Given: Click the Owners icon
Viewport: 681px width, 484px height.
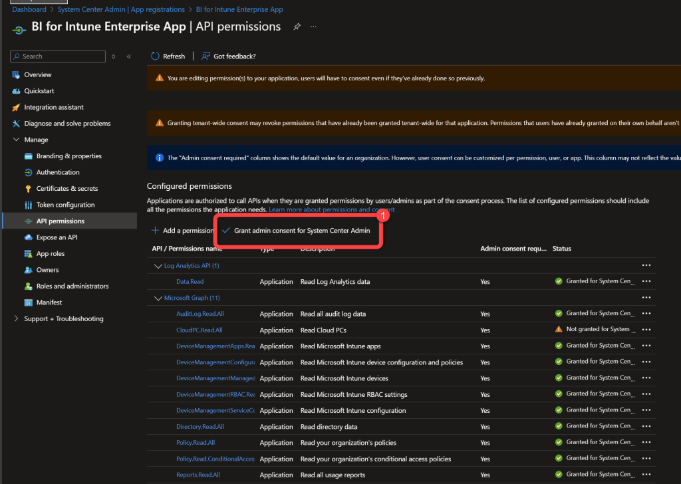Looking at the screenshot, I should (x=28, y=270).
